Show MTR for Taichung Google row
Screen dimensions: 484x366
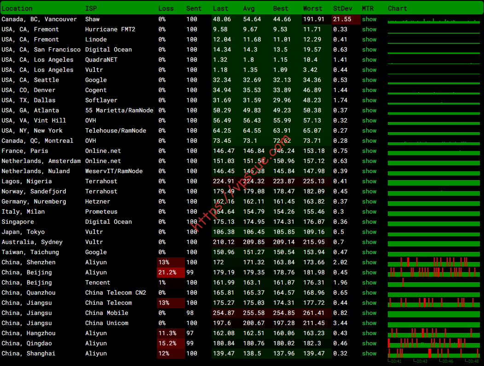point(369,252)
